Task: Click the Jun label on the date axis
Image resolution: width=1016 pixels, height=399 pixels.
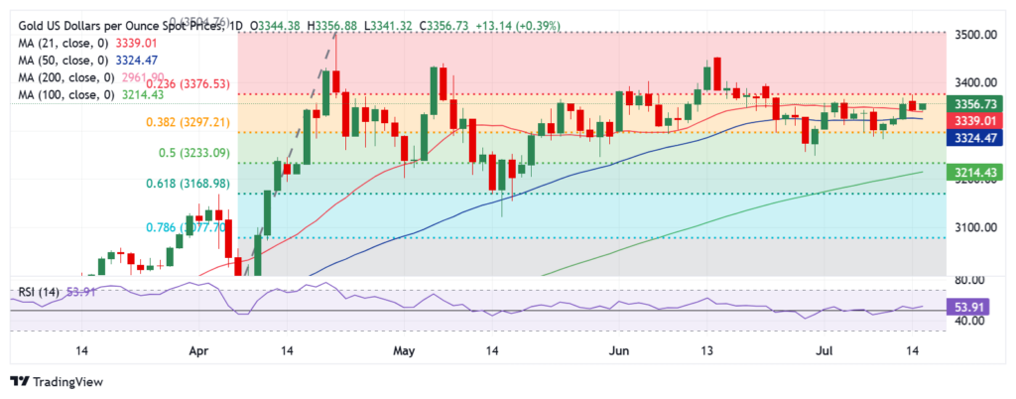Action: pos(619,350)
